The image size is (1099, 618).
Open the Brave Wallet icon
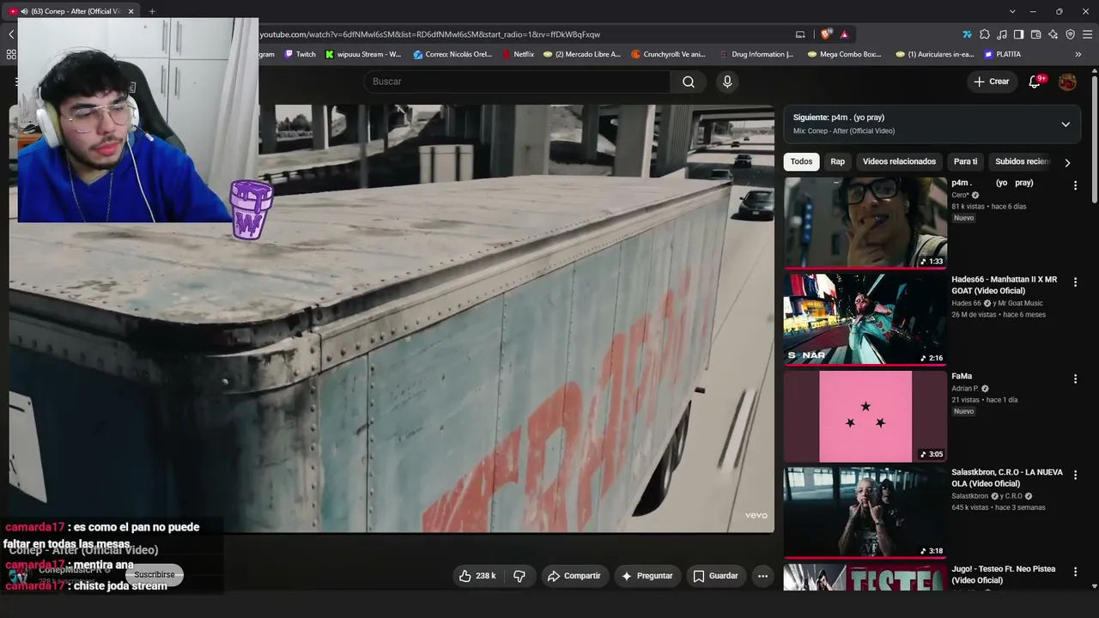(x=1035, y=34)
